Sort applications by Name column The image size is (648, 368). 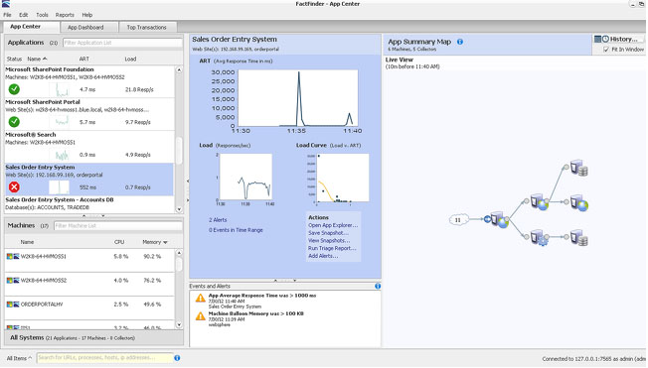pyautogui.click(x=37, y=59)
